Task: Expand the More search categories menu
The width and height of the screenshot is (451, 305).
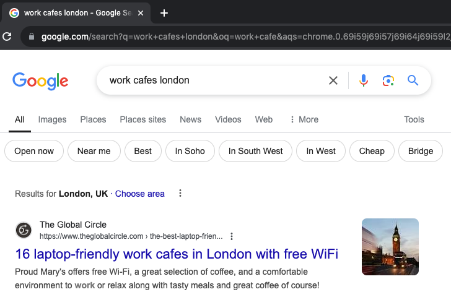Action: point(304,119)
